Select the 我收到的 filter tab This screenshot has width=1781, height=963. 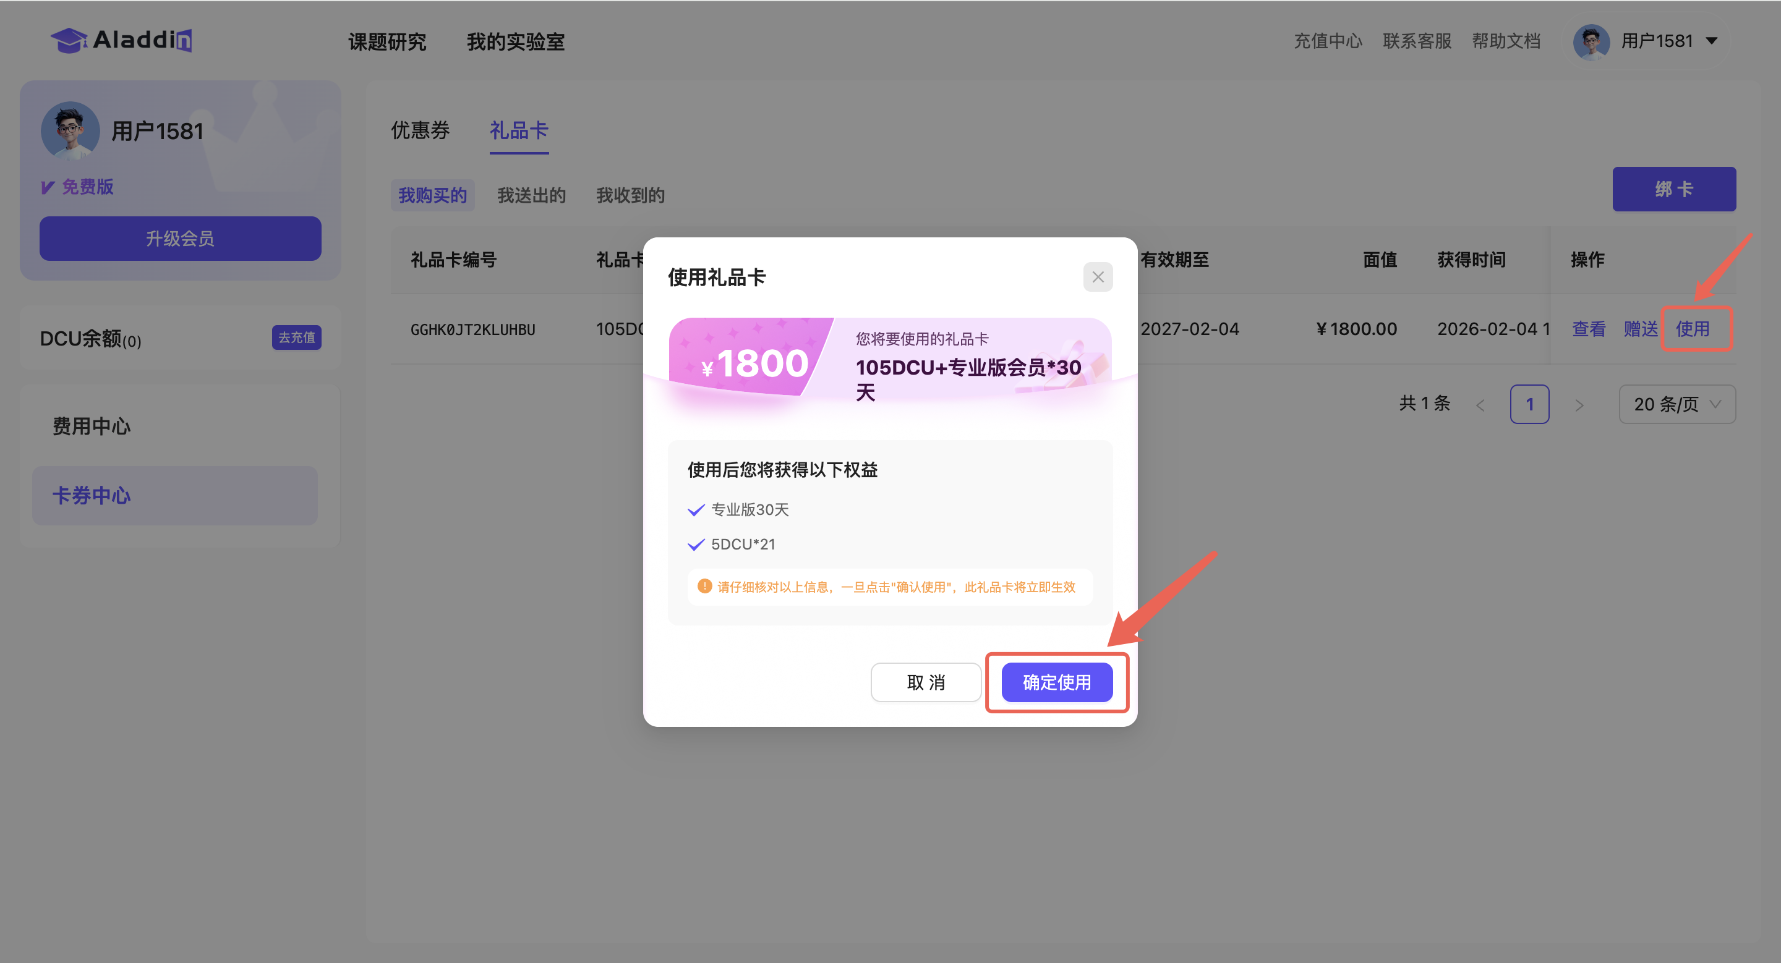(630, 195)
